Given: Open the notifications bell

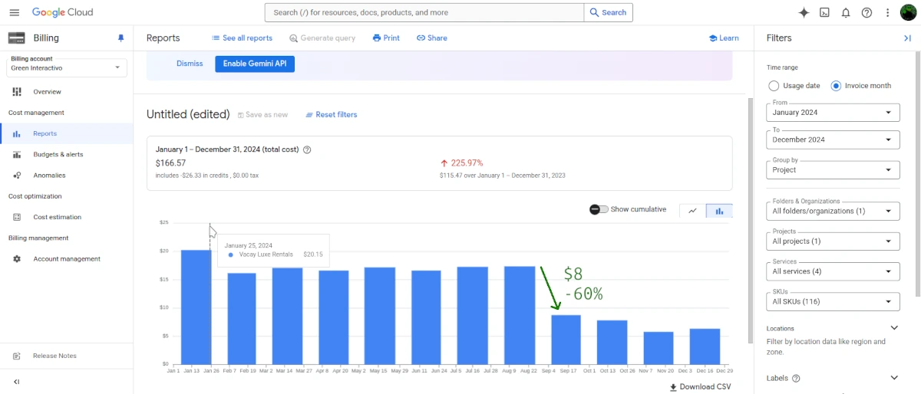Looking at the screenshot, I should 845,12.
